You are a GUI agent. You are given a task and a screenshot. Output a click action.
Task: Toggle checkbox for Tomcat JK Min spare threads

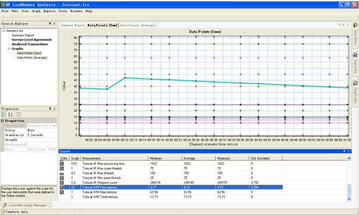tap(62, 178)
